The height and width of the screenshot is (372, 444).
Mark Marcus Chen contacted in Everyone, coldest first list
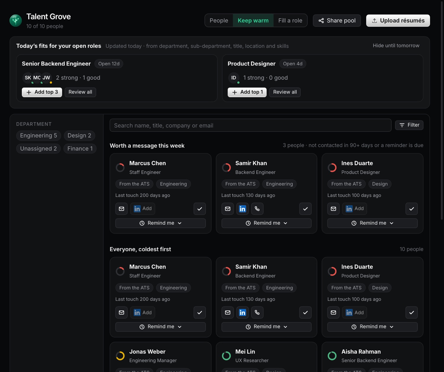pos(200,312)
